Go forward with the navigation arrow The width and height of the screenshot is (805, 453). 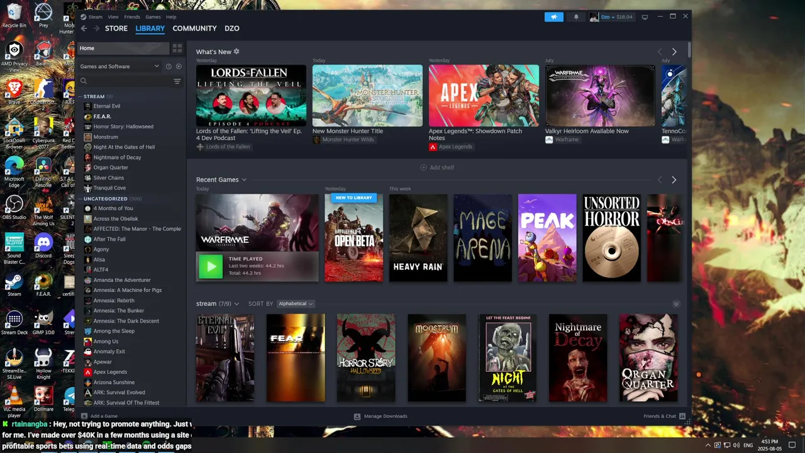96,28
